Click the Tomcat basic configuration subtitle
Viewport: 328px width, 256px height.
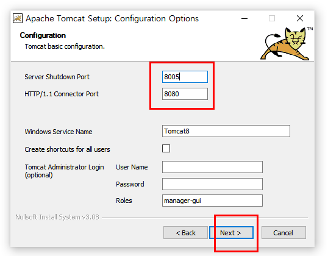pos(65,46)
